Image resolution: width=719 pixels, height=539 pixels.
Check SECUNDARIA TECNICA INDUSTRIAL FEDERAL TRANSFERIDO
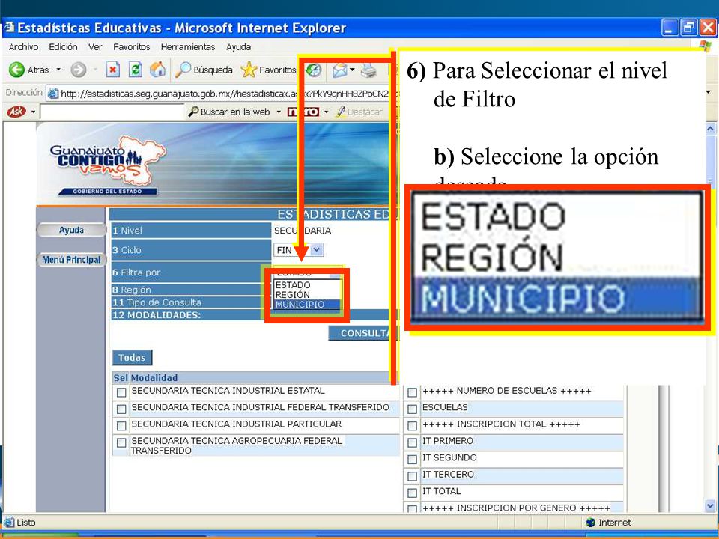tap(121, 409)
